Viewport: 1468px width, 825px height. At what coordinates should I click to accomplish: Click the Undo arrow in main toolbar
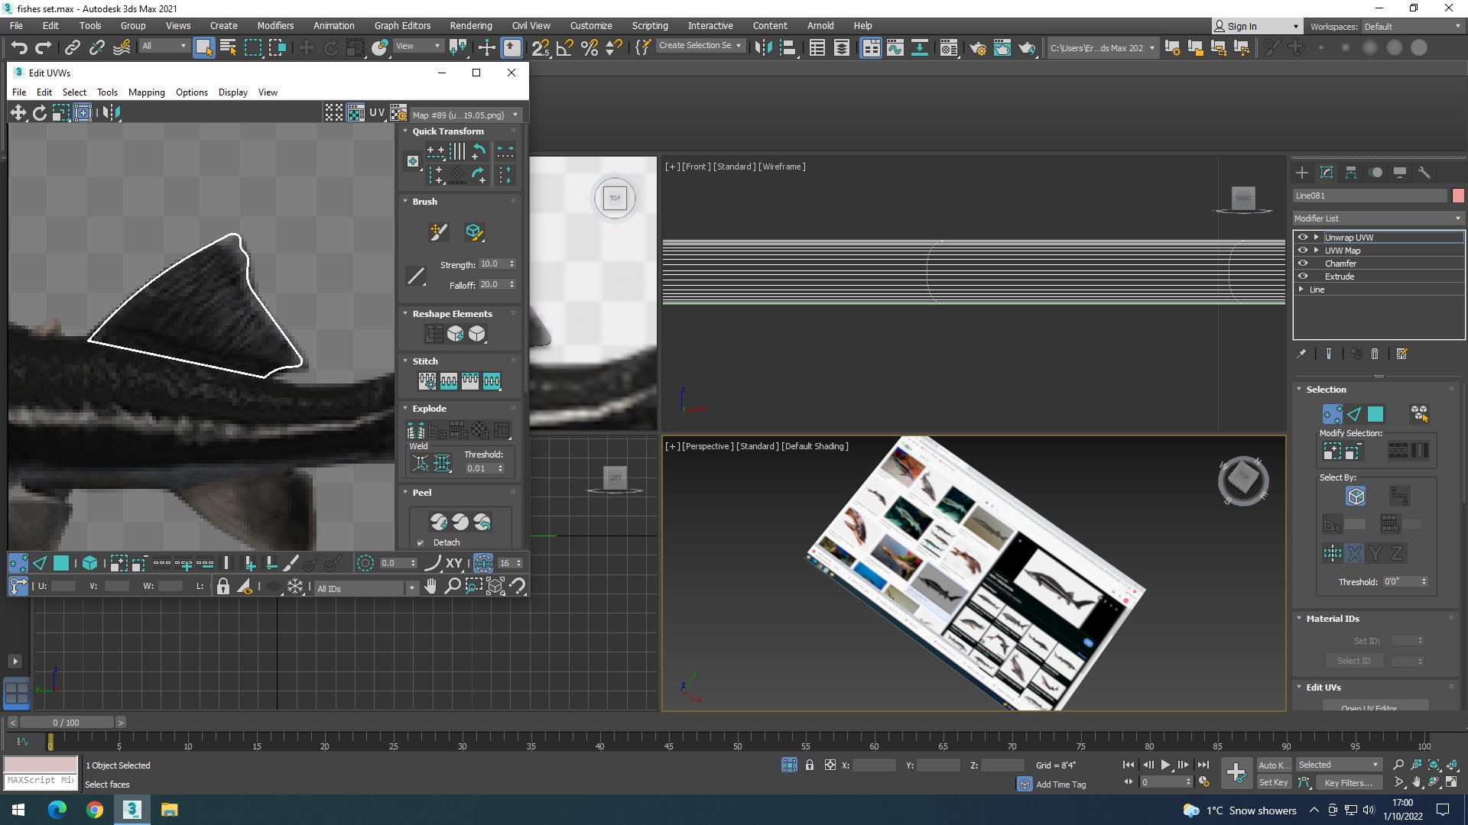[x=19, y=48]
